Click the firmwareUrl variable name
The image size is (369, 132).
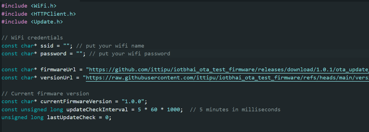point(58,70)
